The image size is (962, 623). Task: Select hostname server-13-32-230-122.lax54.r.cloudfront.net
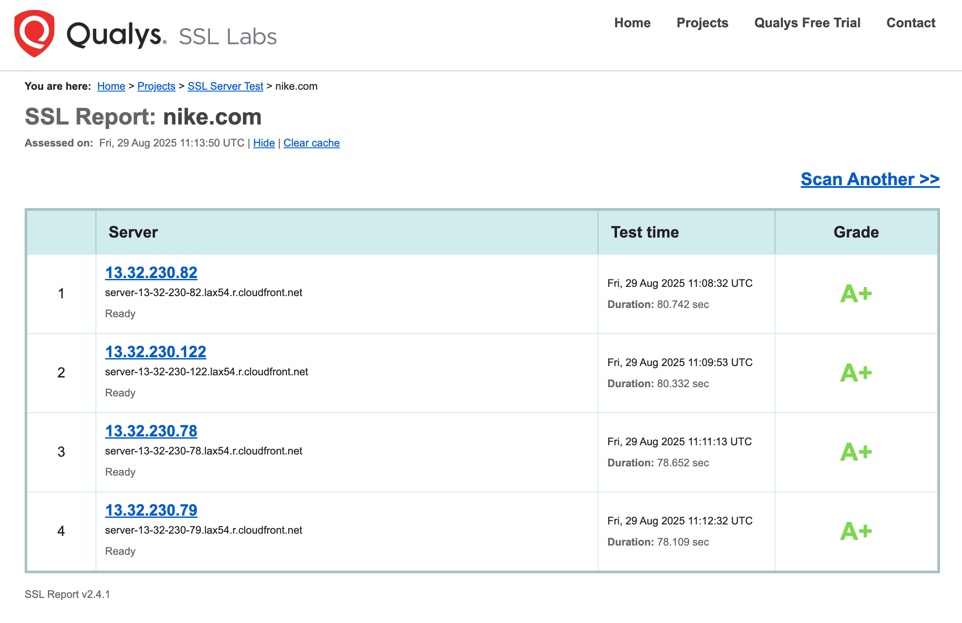point(206,372)
